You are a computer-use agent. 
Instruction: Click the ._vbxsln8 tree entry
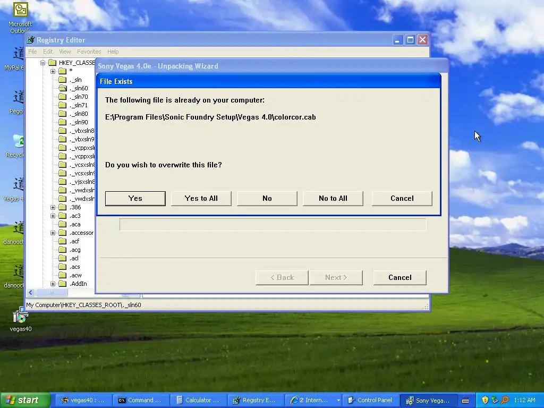(x=81, y=131)
